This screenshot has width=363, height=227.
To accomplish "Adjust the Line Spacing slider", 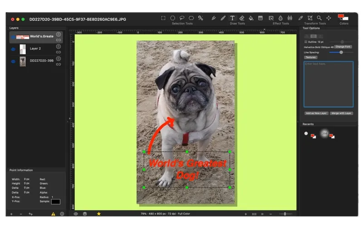I will 341,52.
